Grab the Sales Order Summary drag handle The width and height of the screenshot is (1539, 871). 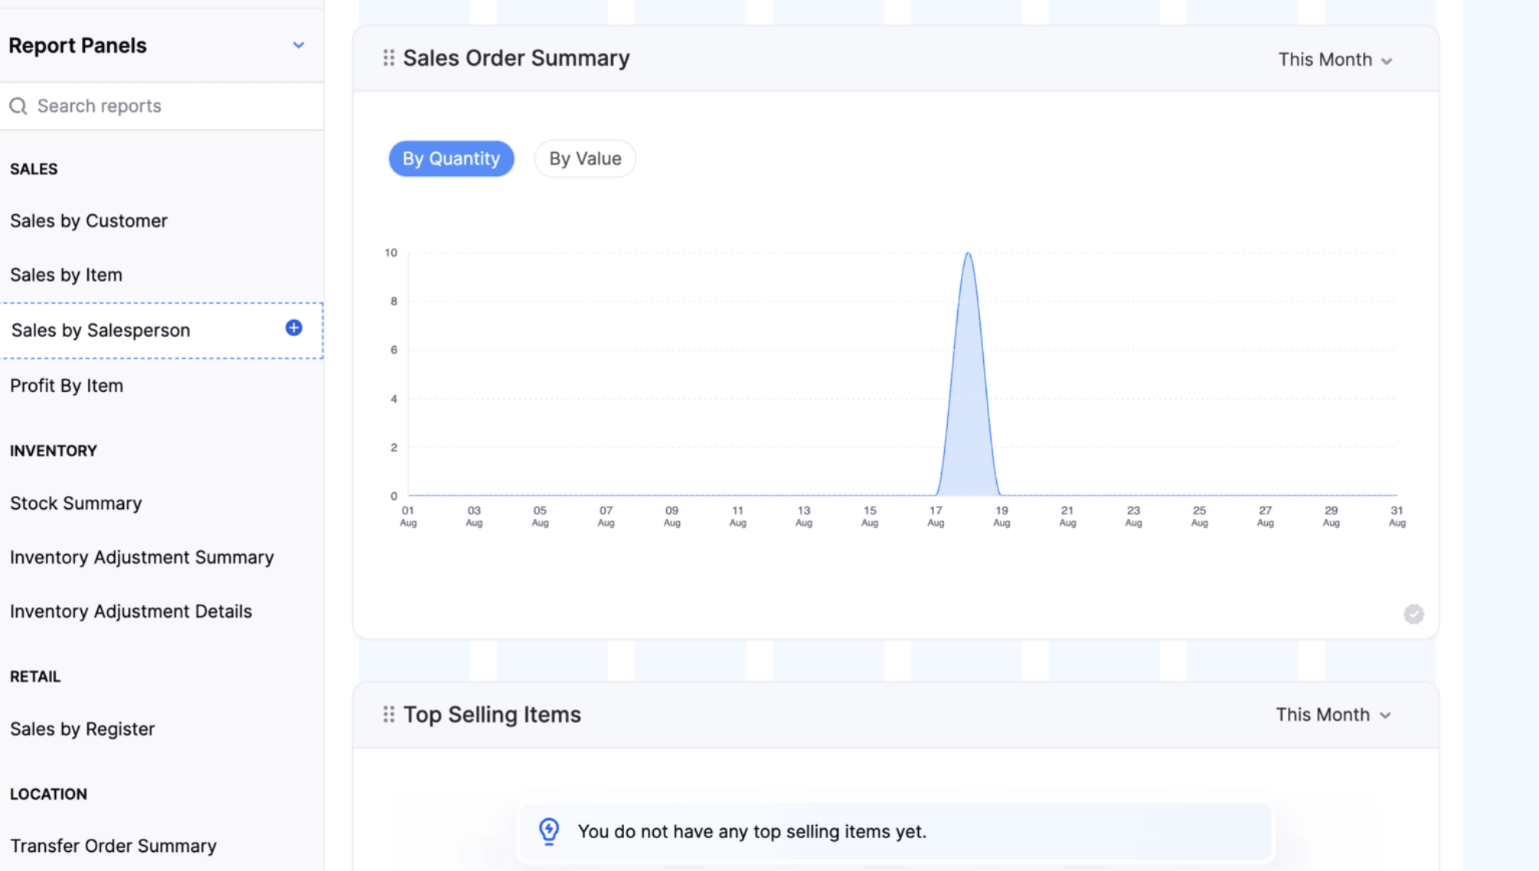pos(389,58)
